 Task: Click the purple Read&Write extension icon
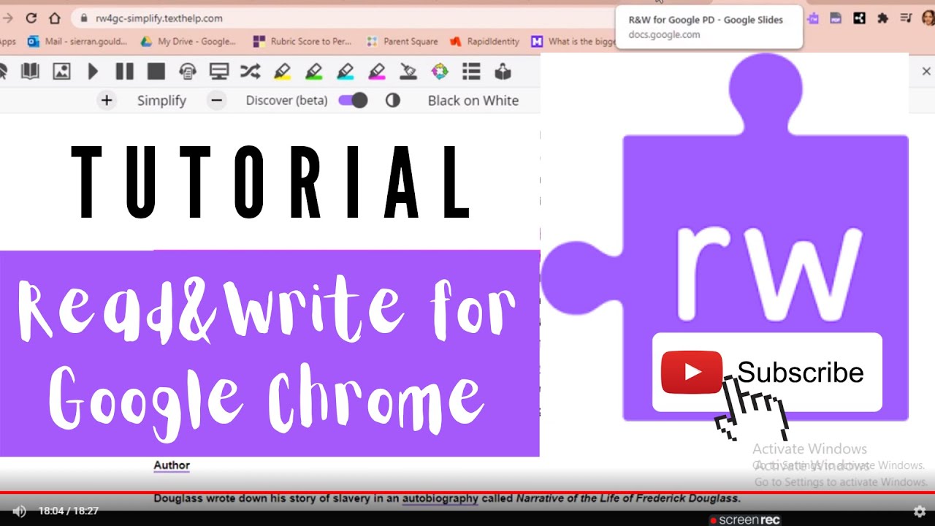[813, 18]
